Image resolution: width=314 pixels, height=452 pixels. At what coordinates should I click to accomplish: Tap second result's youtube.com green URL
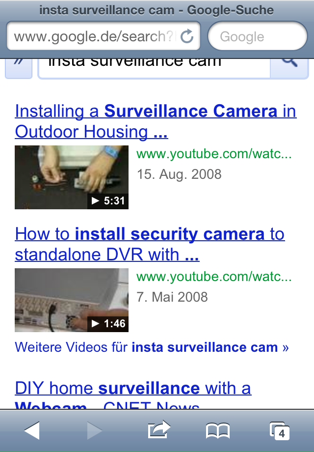tap(214, 277)
